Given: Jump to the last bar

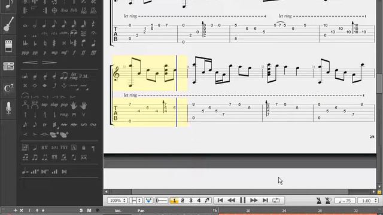Looking at the screenshot, I should (x=265, y=201).
